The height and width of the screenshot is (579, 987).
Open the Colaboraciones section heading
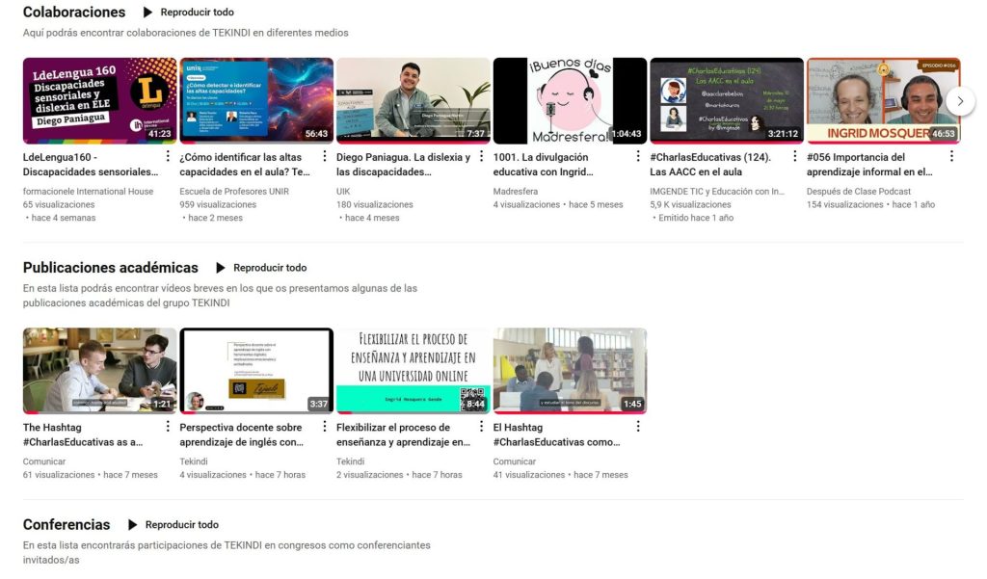tap(74, 13)
